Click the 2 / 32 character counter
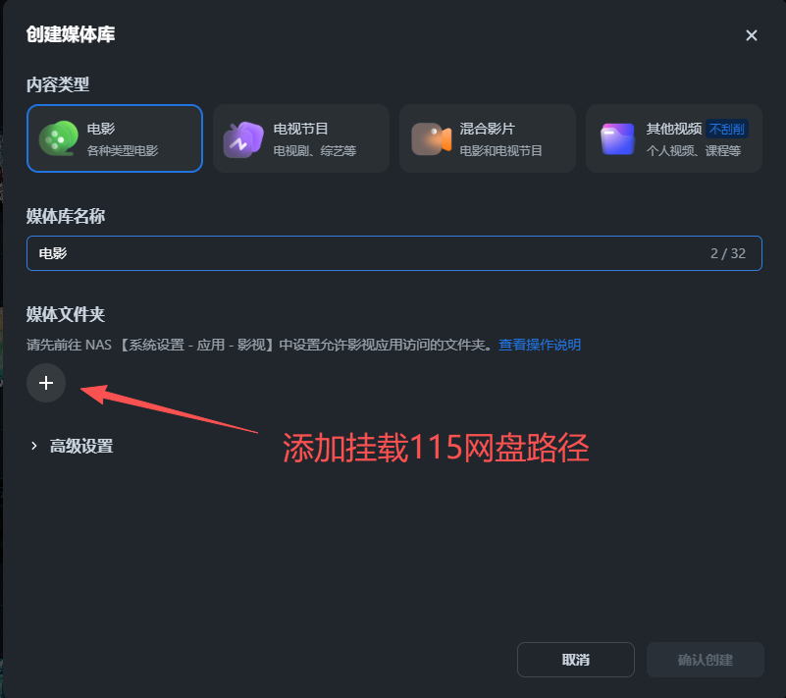 [728, 253]
